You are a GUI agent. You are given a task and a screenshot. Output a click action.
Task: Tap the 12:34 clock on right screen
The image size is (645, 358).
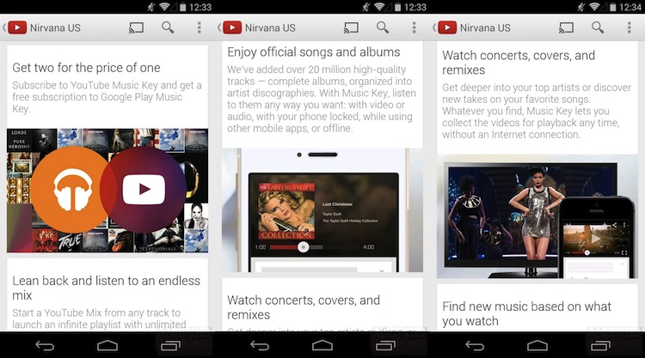coord(630,7)
